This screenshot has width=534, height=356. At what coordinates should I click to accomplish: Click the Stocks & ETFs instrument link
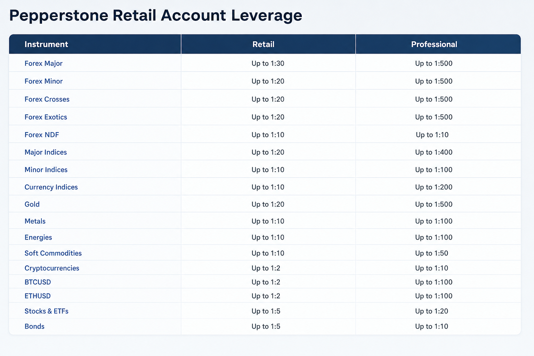tap(47, 311)
